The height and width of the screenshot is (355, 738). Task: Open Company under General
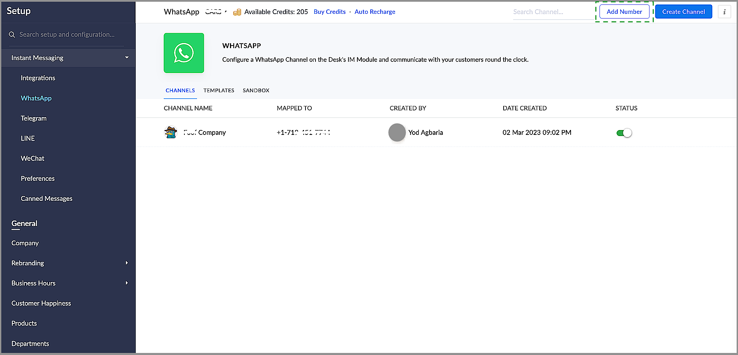pos(25,243)
